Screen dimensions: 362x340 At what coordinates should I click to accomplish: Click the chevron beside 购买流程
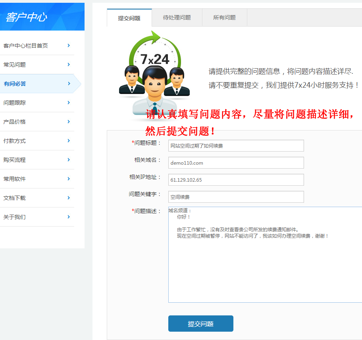(x=69, y=160)
